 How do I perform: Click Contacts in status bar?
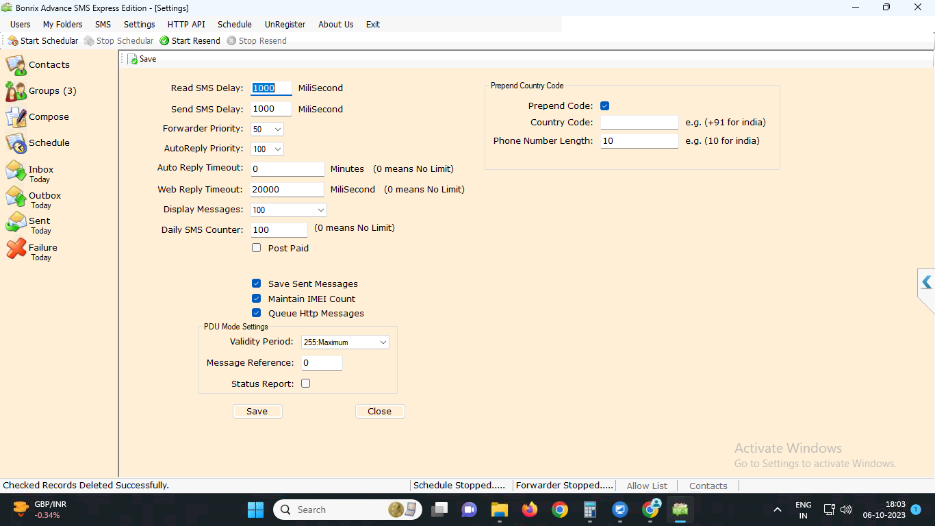tap(708, 486)
